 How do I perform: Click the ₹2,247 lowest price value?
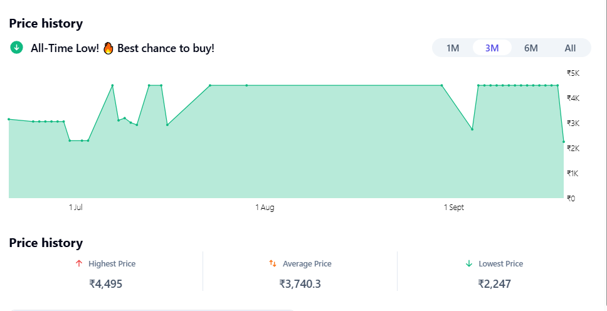pyautogui.click(x=494, y=284)
